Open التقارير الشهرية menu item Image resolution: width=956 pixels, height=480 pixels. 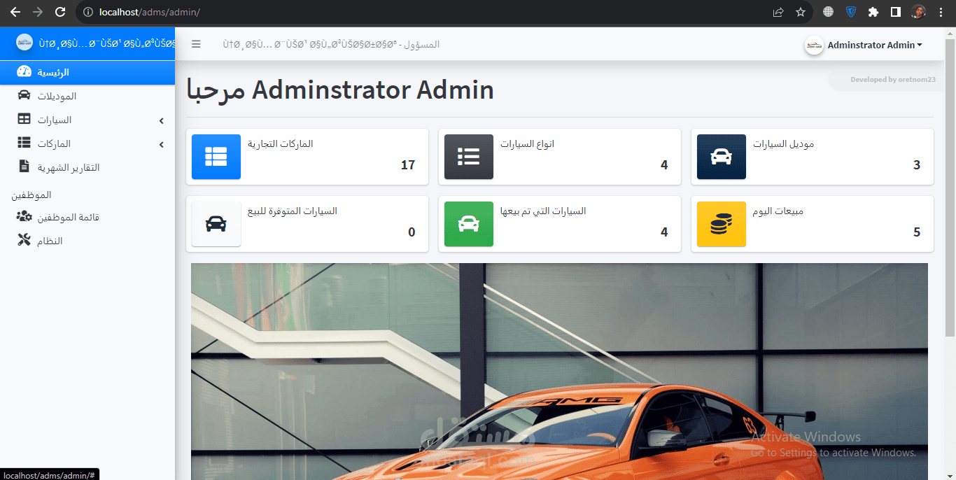tap(87, 167)
